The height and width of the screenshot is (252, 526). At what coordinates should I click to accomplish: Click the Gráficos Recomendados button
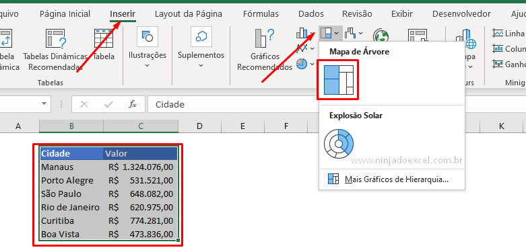[x=265, y=50]
